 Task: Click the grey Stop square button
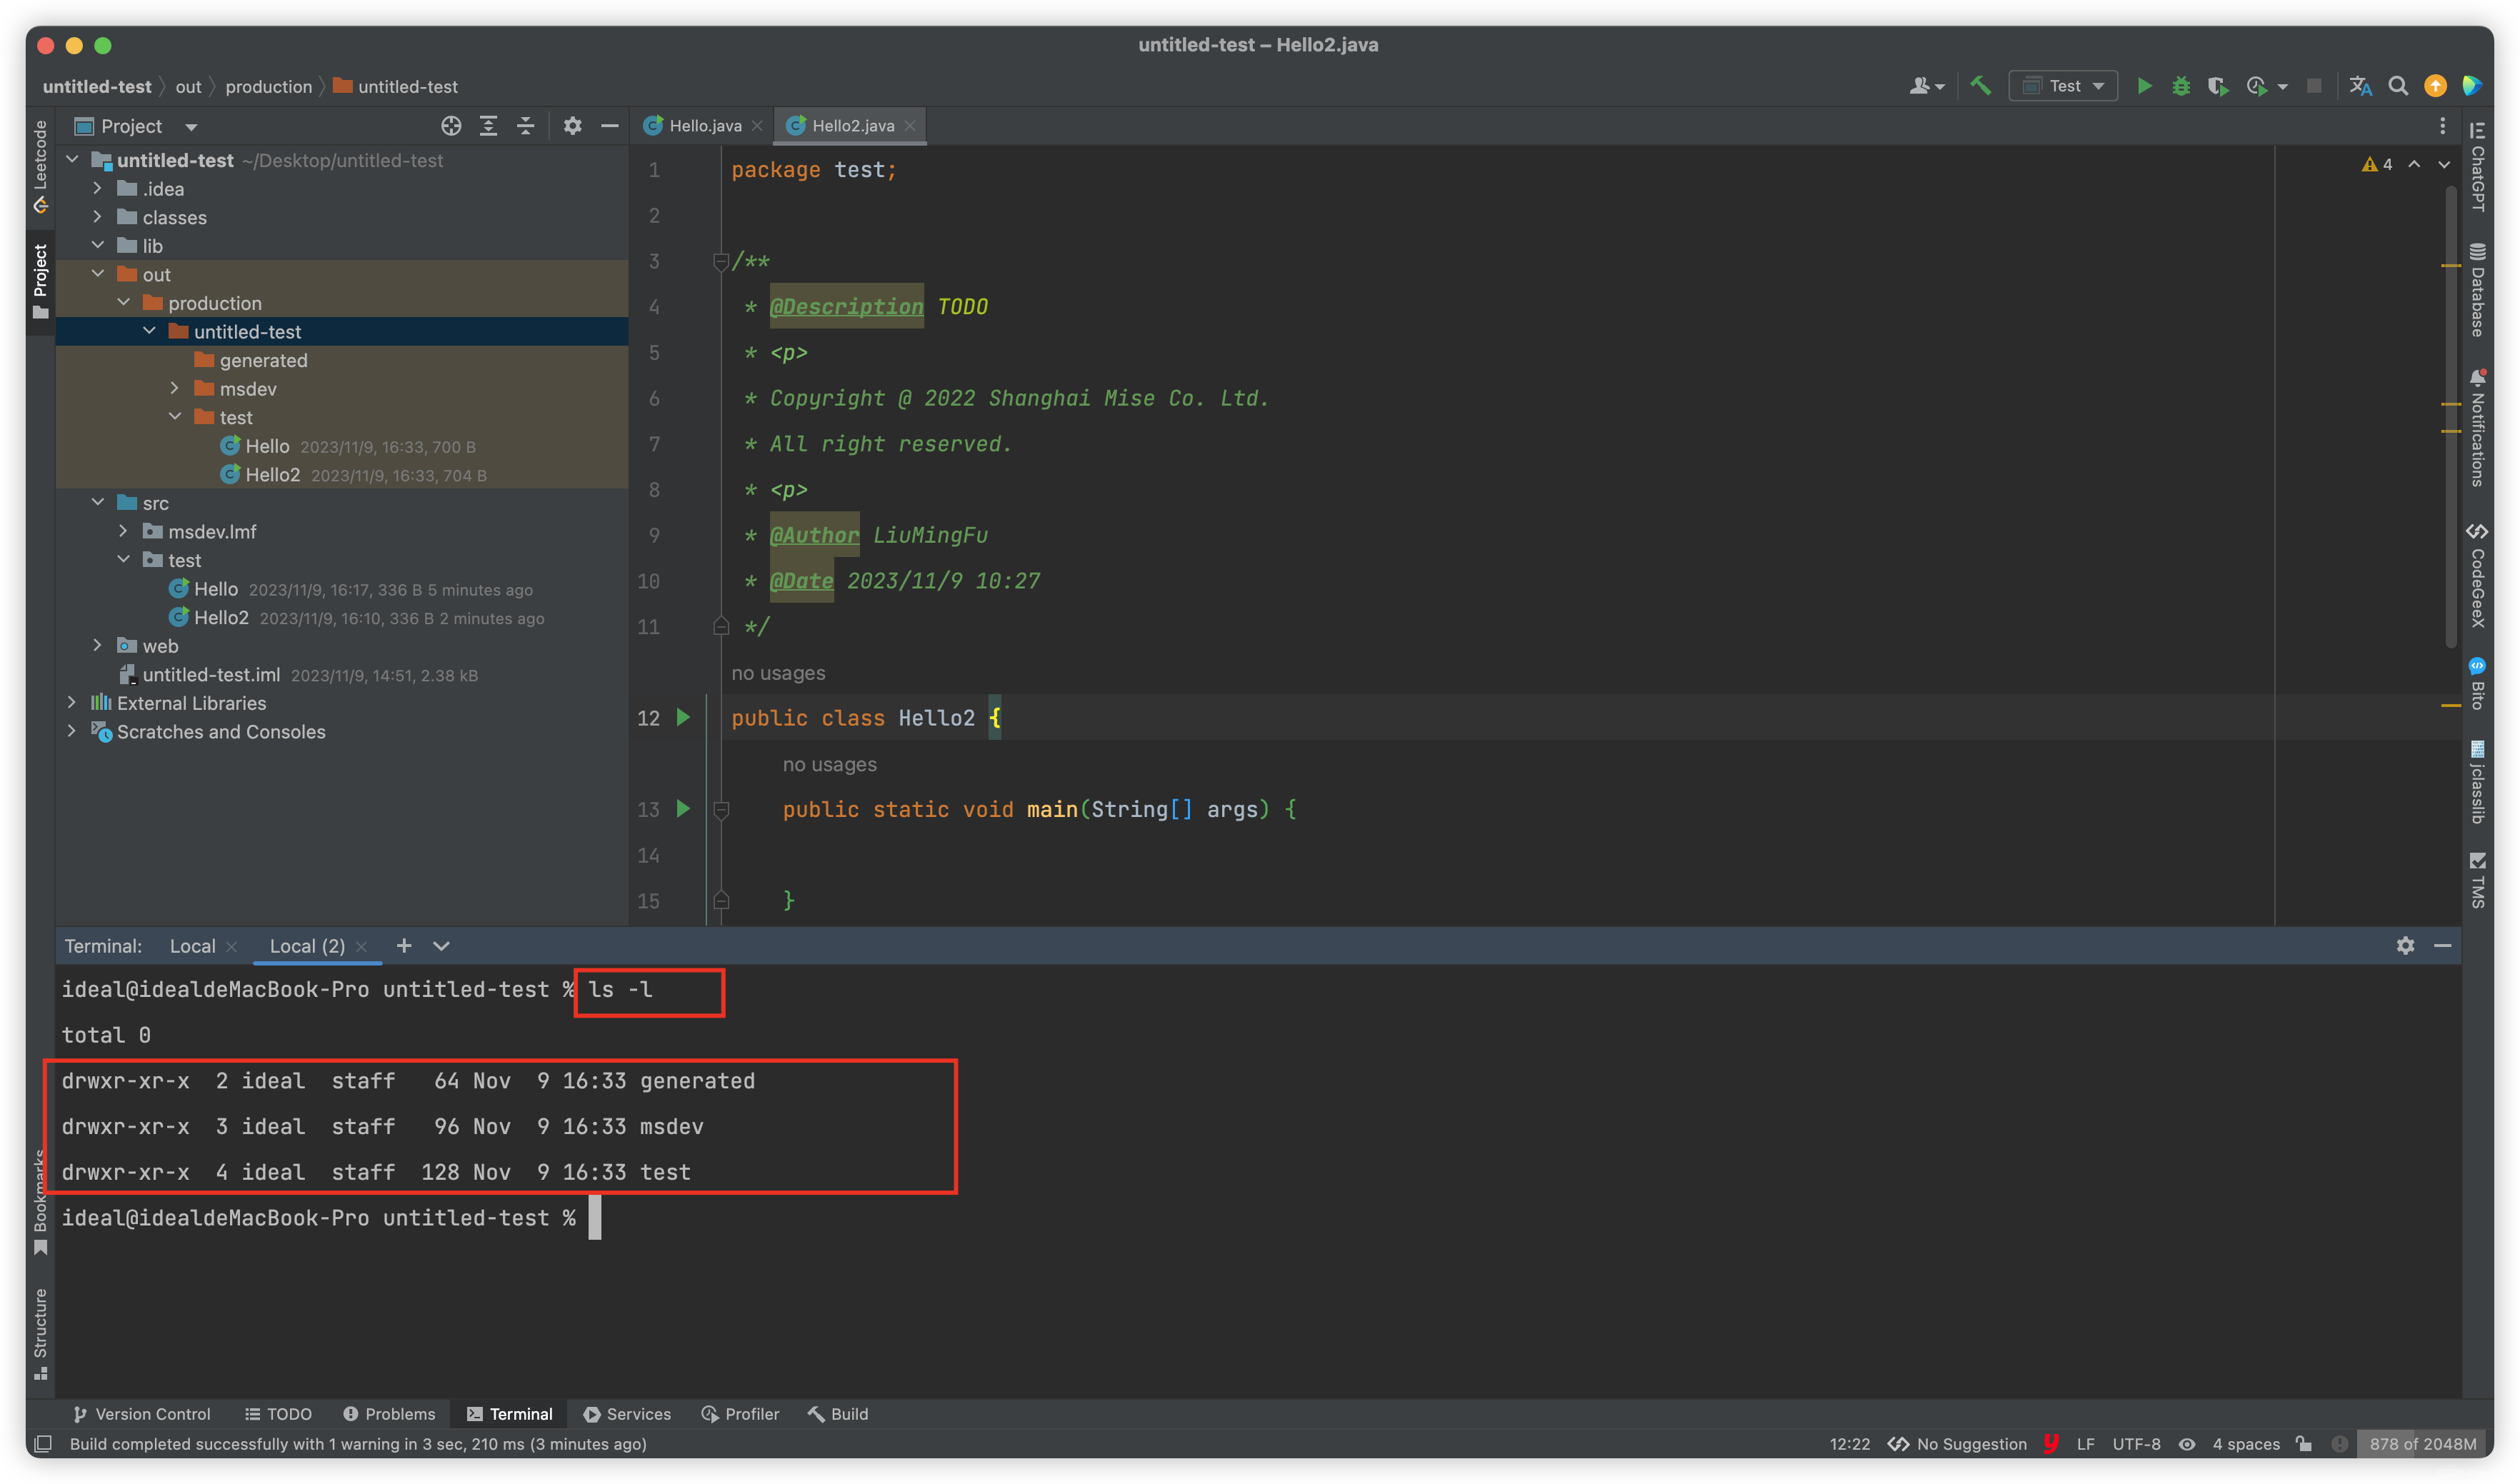pos(2313,86)
